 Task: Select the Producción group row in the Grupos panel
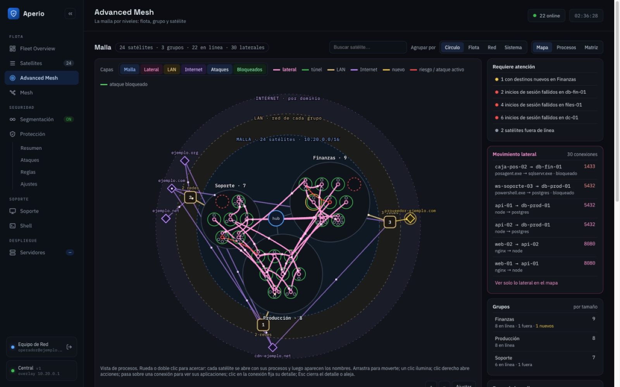coord(545,342)
